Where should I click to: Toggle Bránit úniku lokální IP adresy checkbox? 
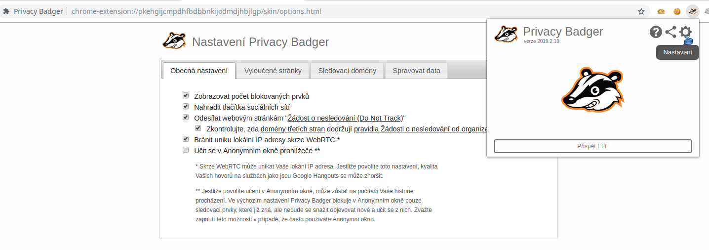pos(186,139)
